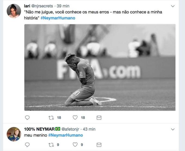Image resolution: width=185 pixels, height=151 pixels.
Task: Send lari's tweet via direct message
Action: click(99, 118)
